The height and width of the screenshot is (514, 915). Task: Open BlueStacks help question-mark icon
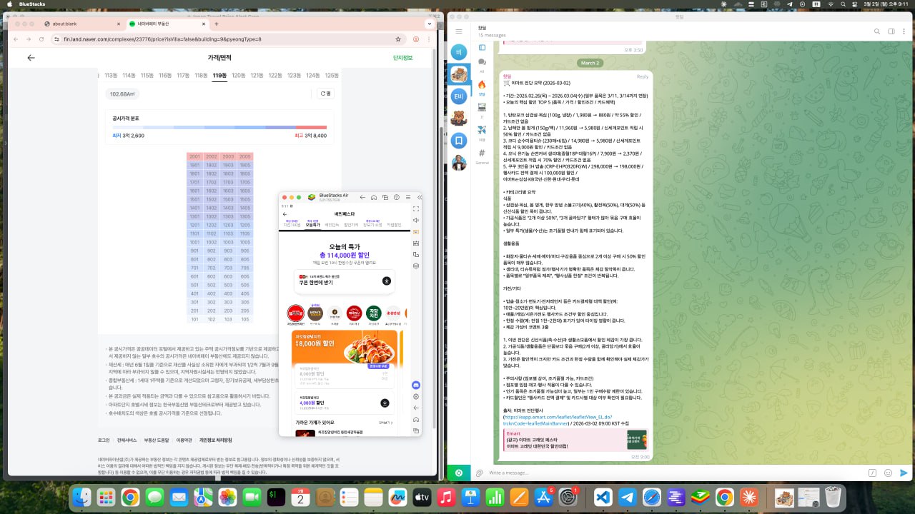click(x=397, y=197)
